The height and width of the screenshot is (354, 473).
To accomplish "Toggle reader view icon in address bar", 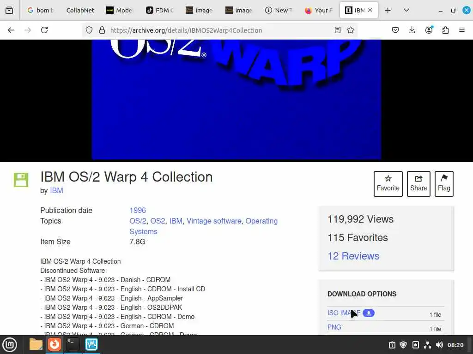I will pyautogui.click(x=338, y=30).
